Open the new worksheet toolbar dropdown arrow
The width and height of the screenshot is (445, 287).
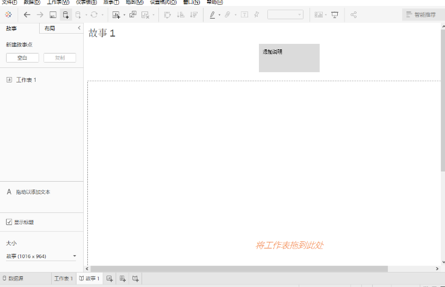[124, 14]
